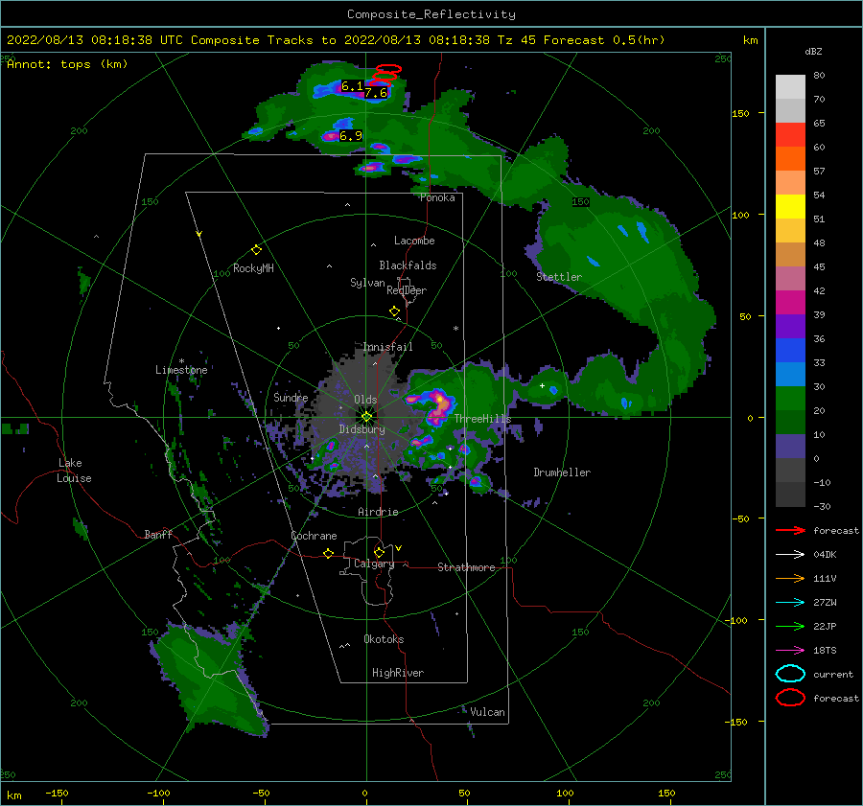
Task: Click the Ponoka town label
Action: pos(437,197)
